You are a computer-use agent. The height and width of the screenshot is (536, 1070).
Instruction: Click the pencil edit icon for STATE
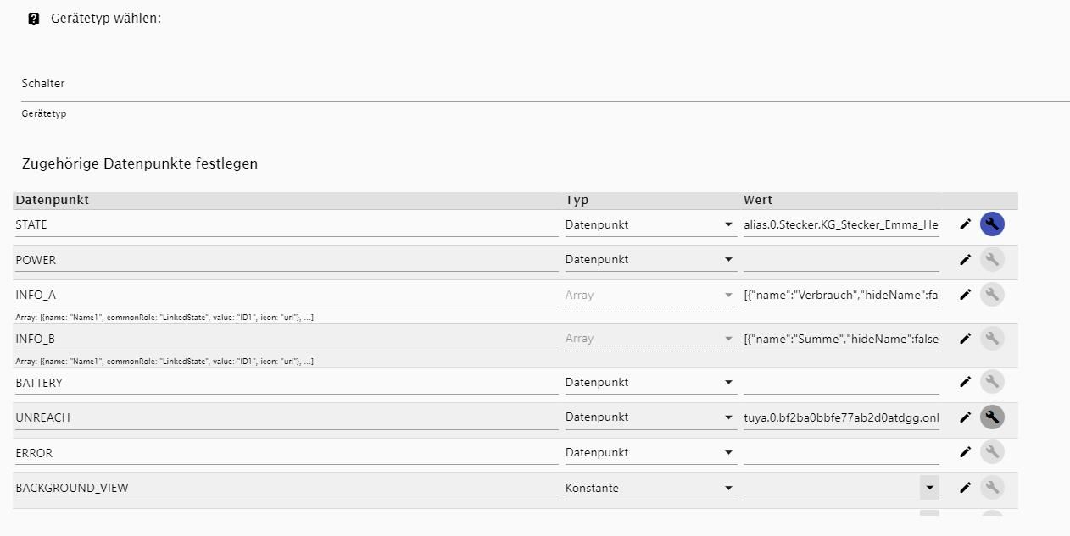[965, 224]
